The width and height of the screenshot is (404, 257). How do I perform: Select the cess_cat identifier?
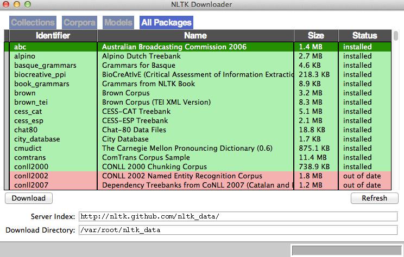click(28, 111)
